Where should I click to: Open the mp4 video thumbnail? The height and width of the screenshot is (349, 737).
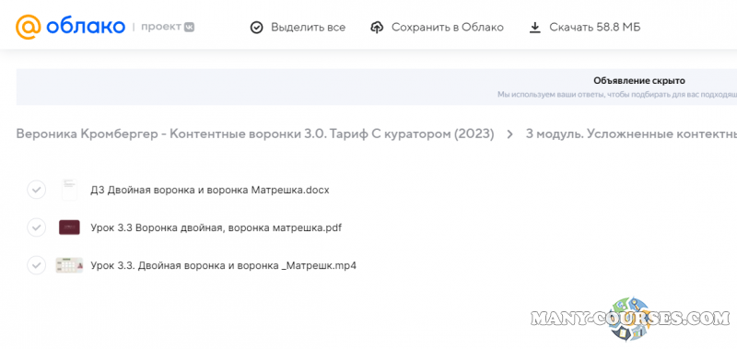tap(69, 265)
